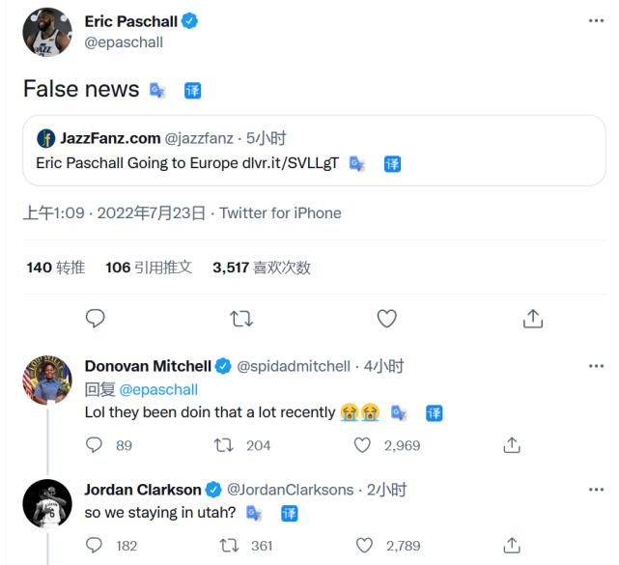The width and height of the screenshot is (619, 565).
Task: Expand more options on Jordan Clarkson's reply
Action: click(598, 490)
